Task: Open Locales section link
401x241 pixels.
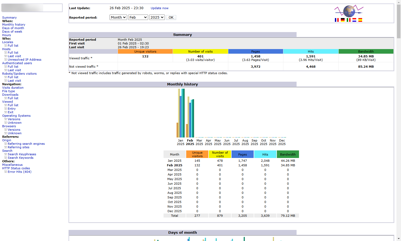Action: point(8,42)
